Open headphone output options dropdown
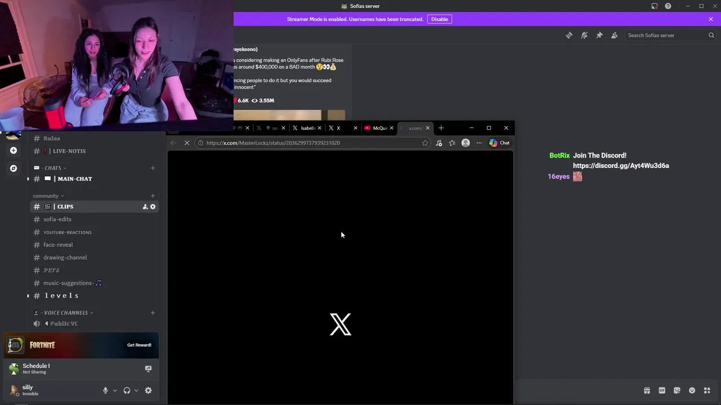Image resolution: width=721 pixels, height=405 pixels. [x=136, y=390]
